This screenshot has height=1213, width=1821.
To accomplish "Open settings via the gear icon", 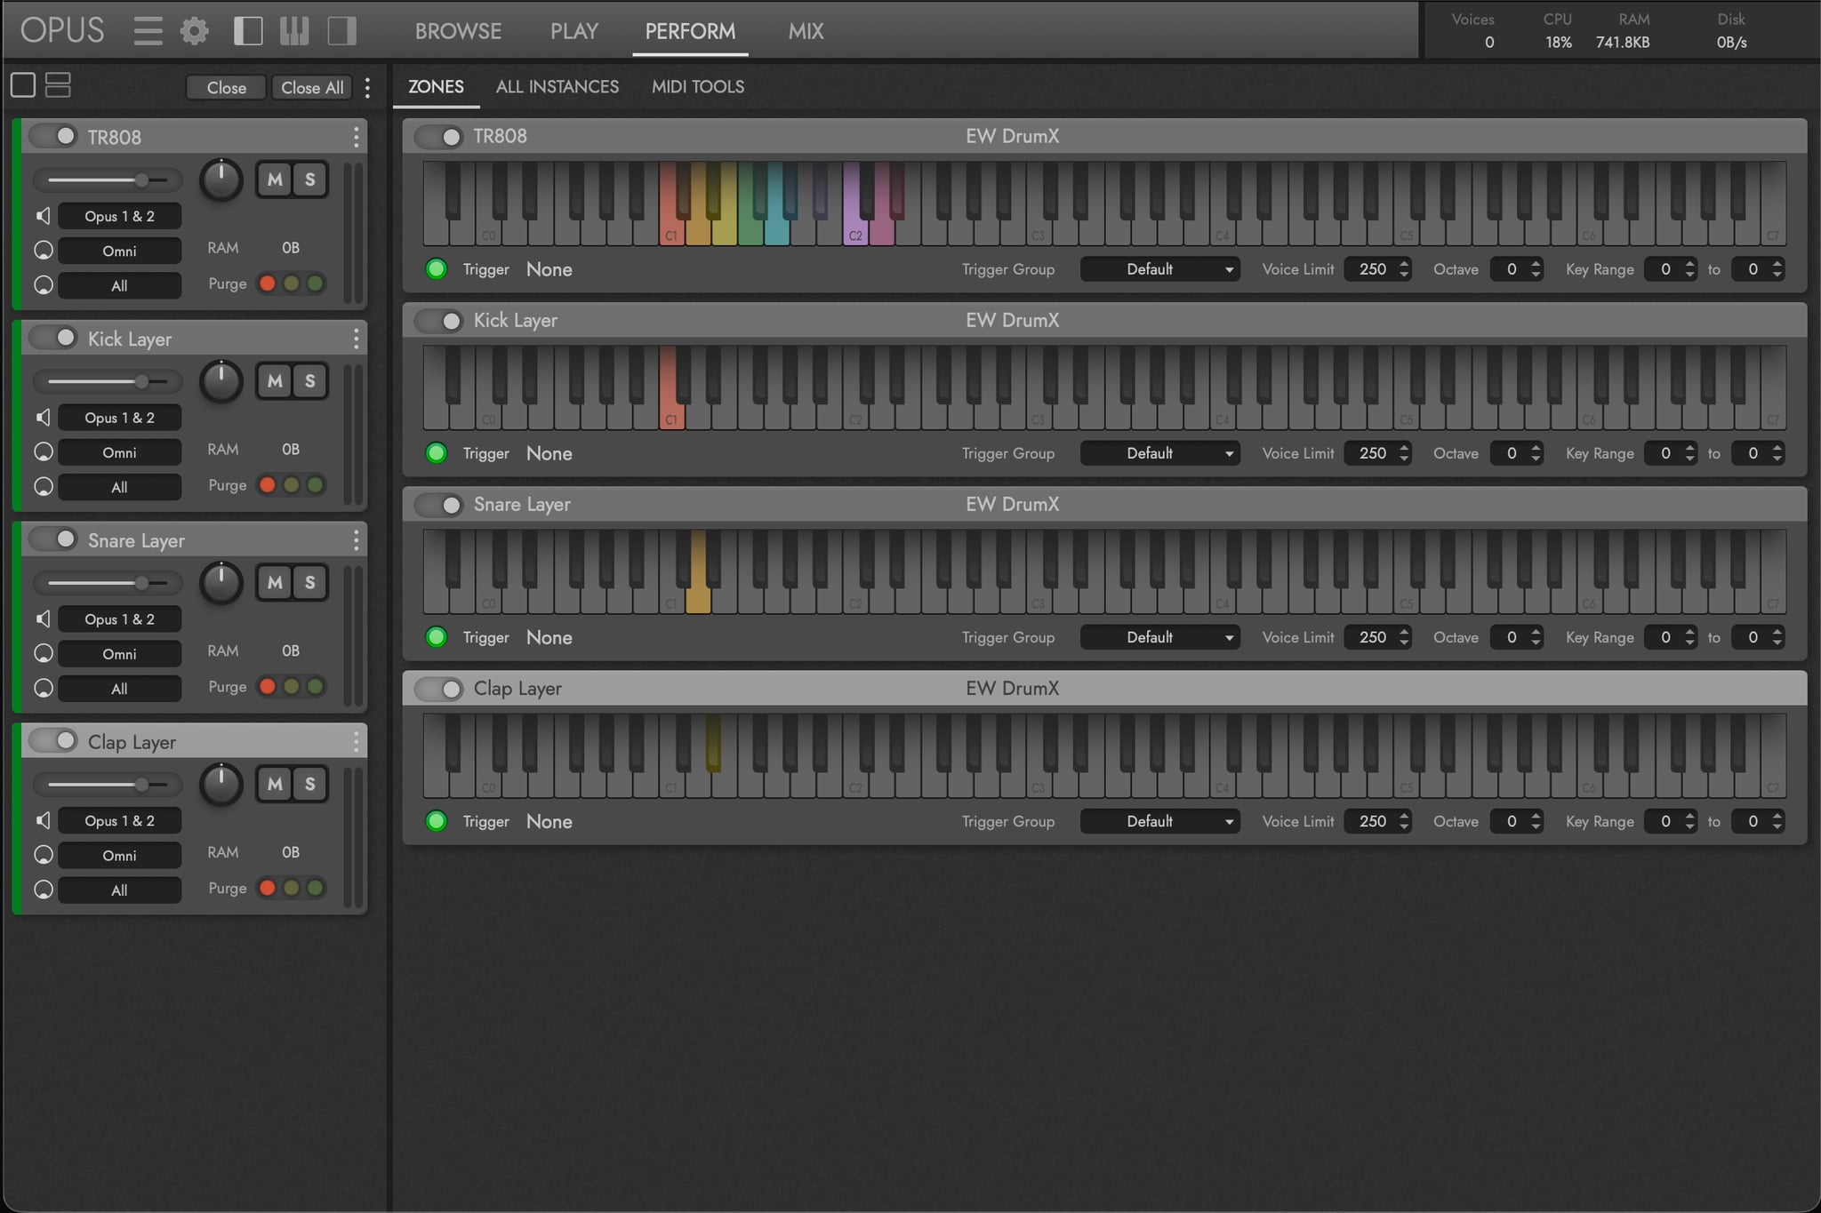I will point(195,31).
